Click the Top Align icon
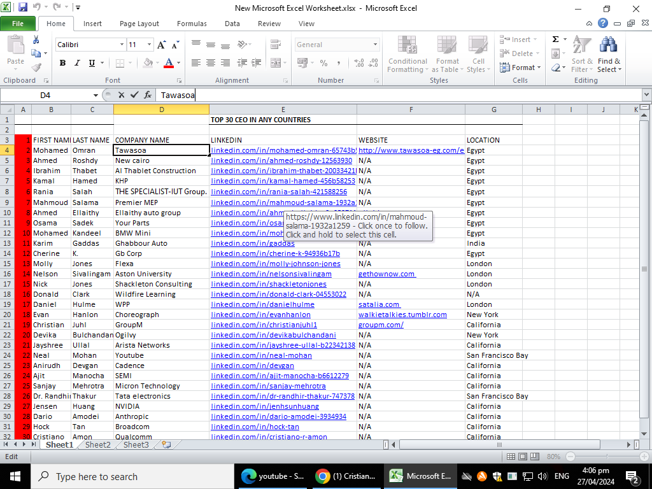 196,45
